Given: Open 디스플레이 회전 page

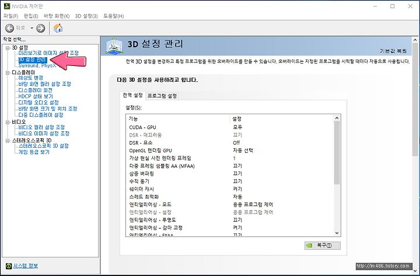Looking at the screenshot, I should coord(36,90).
